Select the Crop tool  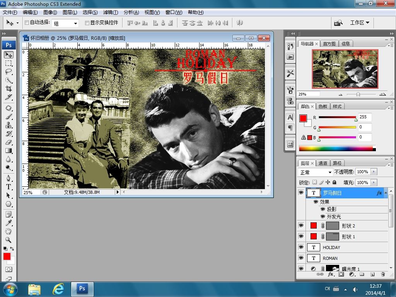pos(9,89)
